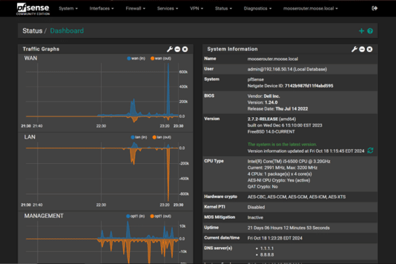Screen dimensions: 396x264
Task: Click the Intel Core i5-6500 CPU type text
Action: (289, 161)
